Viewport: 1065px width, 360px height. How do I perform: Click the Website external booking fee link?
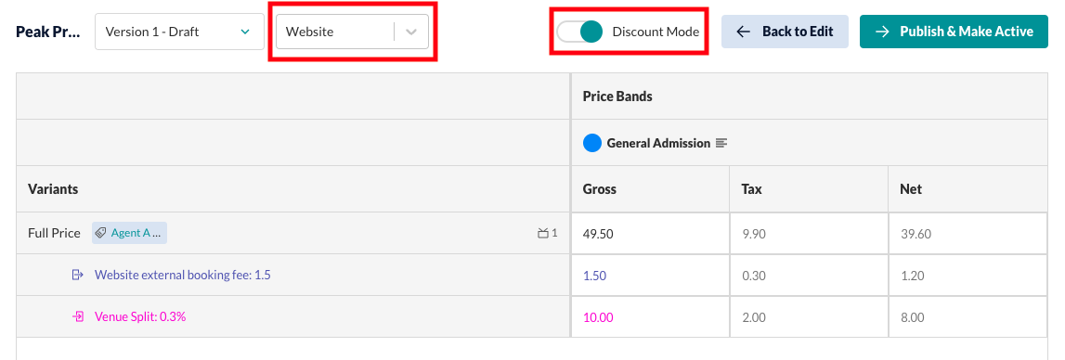(183, 275)
